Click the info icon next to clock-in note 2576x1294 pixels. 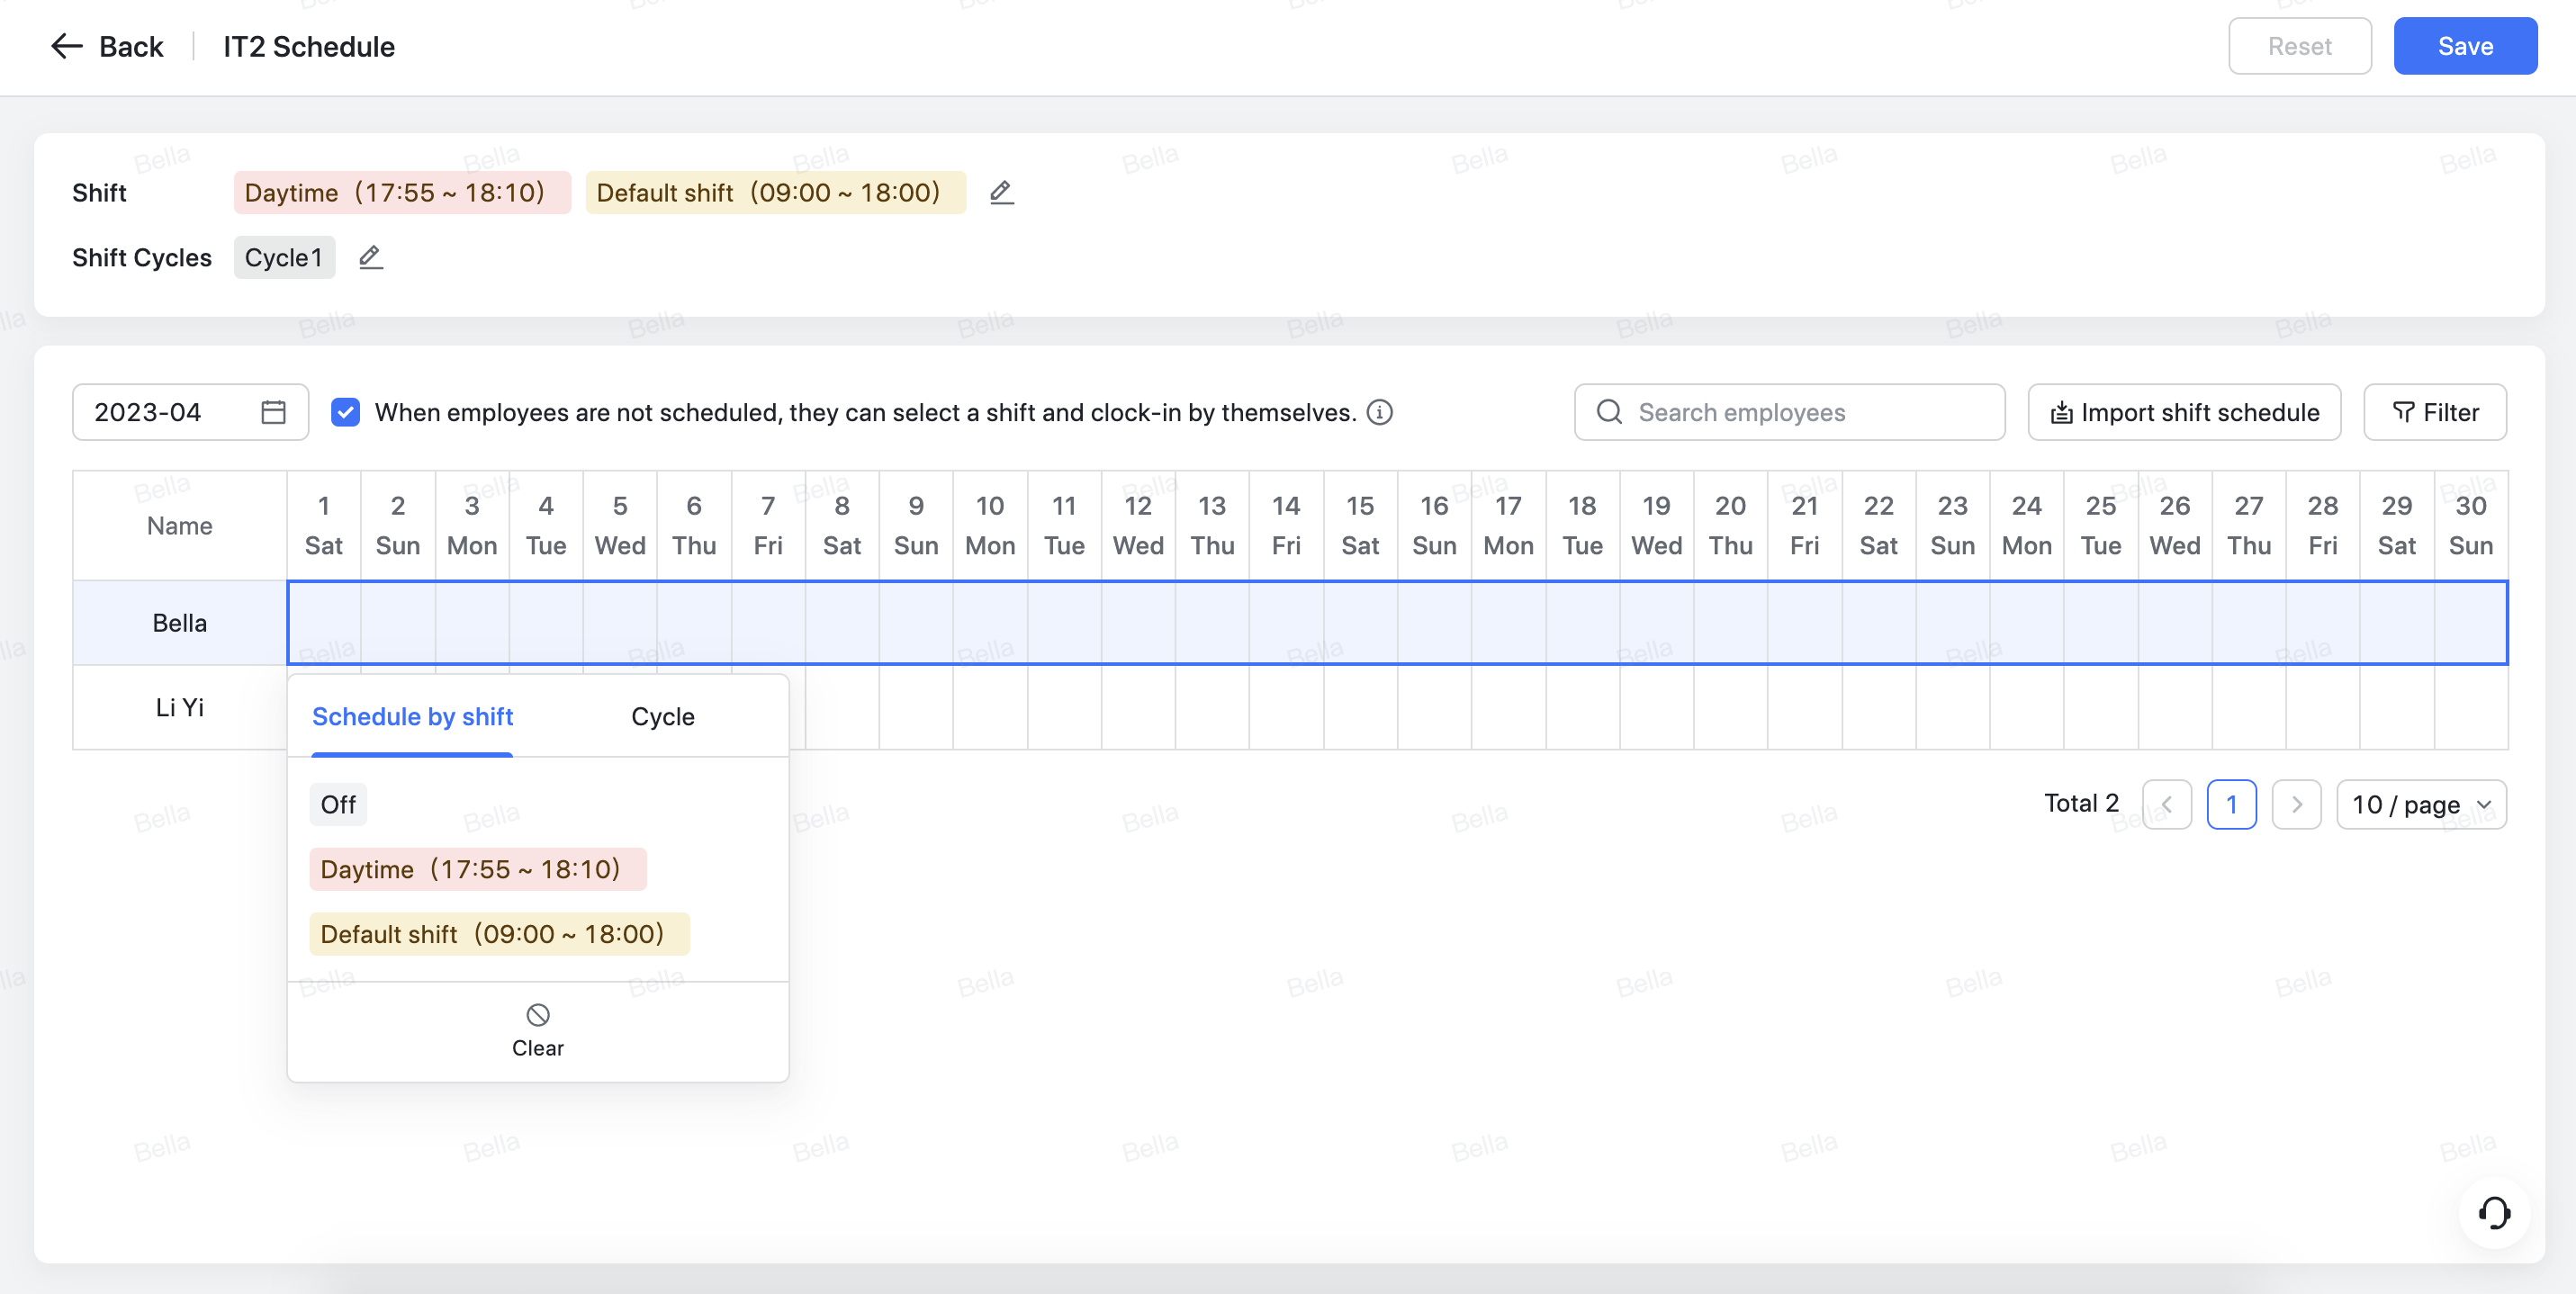point(1378,412)
